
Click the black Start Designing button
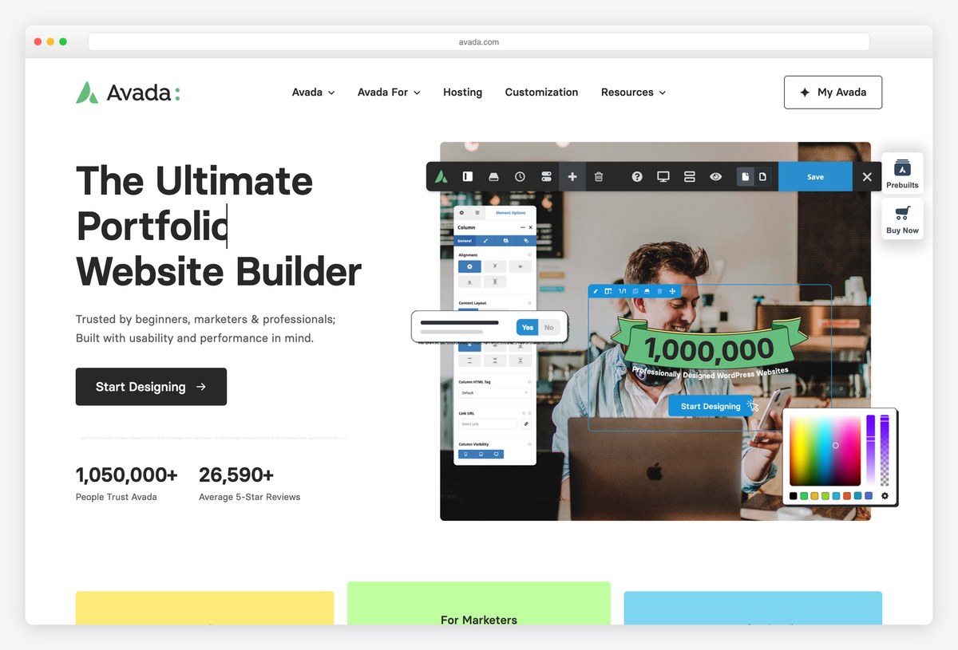151,387
